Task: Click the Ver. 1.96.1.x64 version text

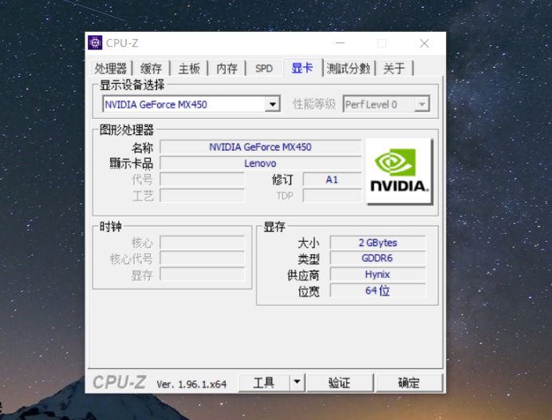Action: pos(191,384)
